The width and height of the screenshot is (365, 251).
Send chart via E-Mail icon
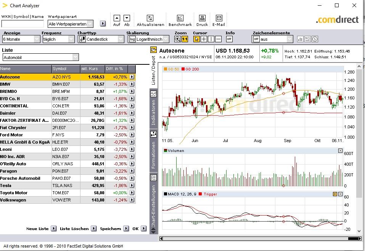219,18
